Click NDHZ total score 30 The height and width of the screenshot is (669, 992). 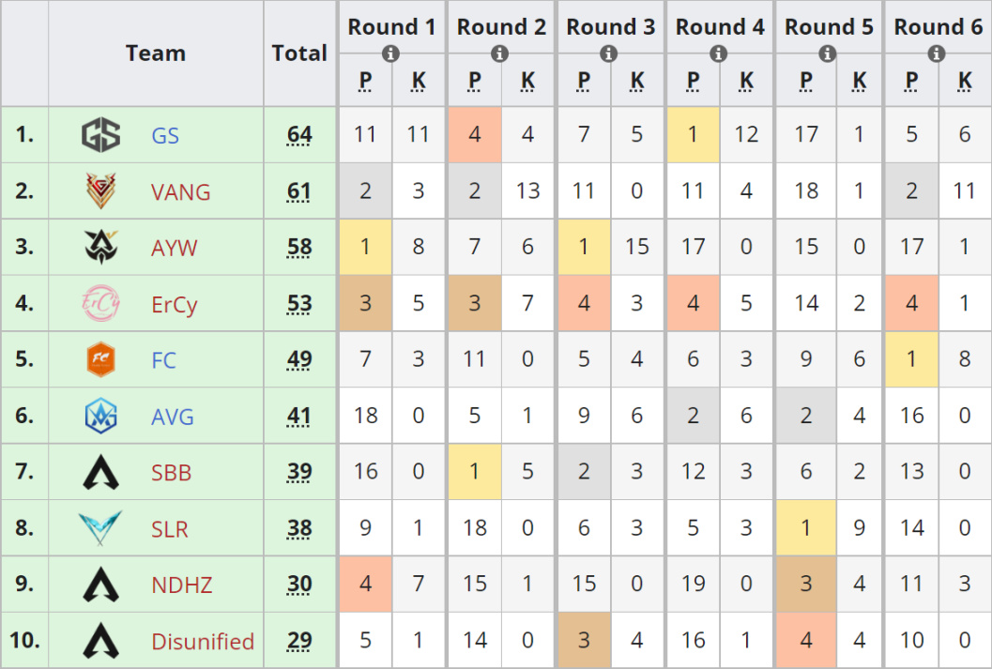(299, 584)
